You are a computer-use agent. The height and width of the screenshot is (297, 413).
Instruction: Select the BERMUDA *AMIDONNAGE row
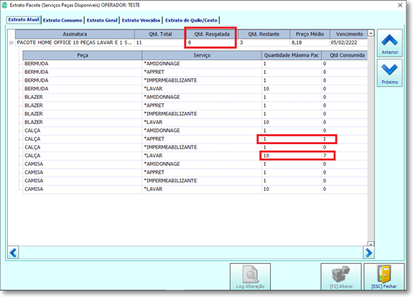pyautogui.click(x=195, y=64)
